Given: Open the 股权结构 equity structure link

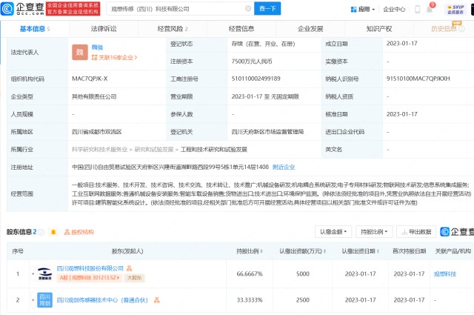Looking at the screenshot, I should (79, 232).
